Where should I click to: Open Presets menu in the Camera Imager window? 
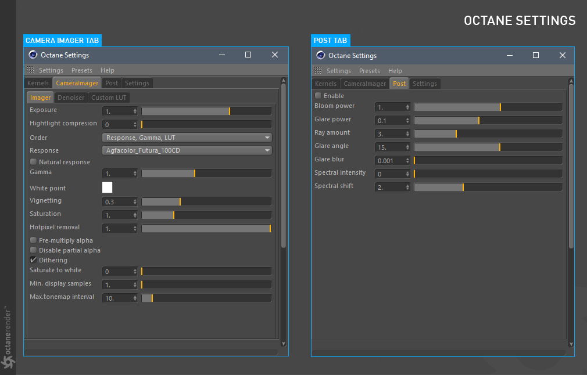[81, 70]
